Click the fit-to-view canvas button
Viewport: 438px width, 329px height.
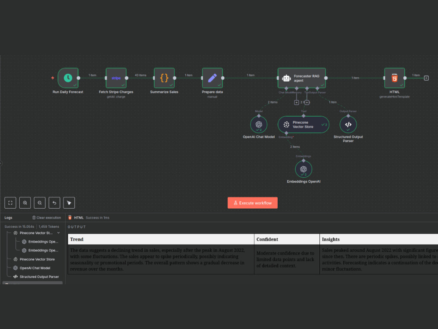point(11,203)
